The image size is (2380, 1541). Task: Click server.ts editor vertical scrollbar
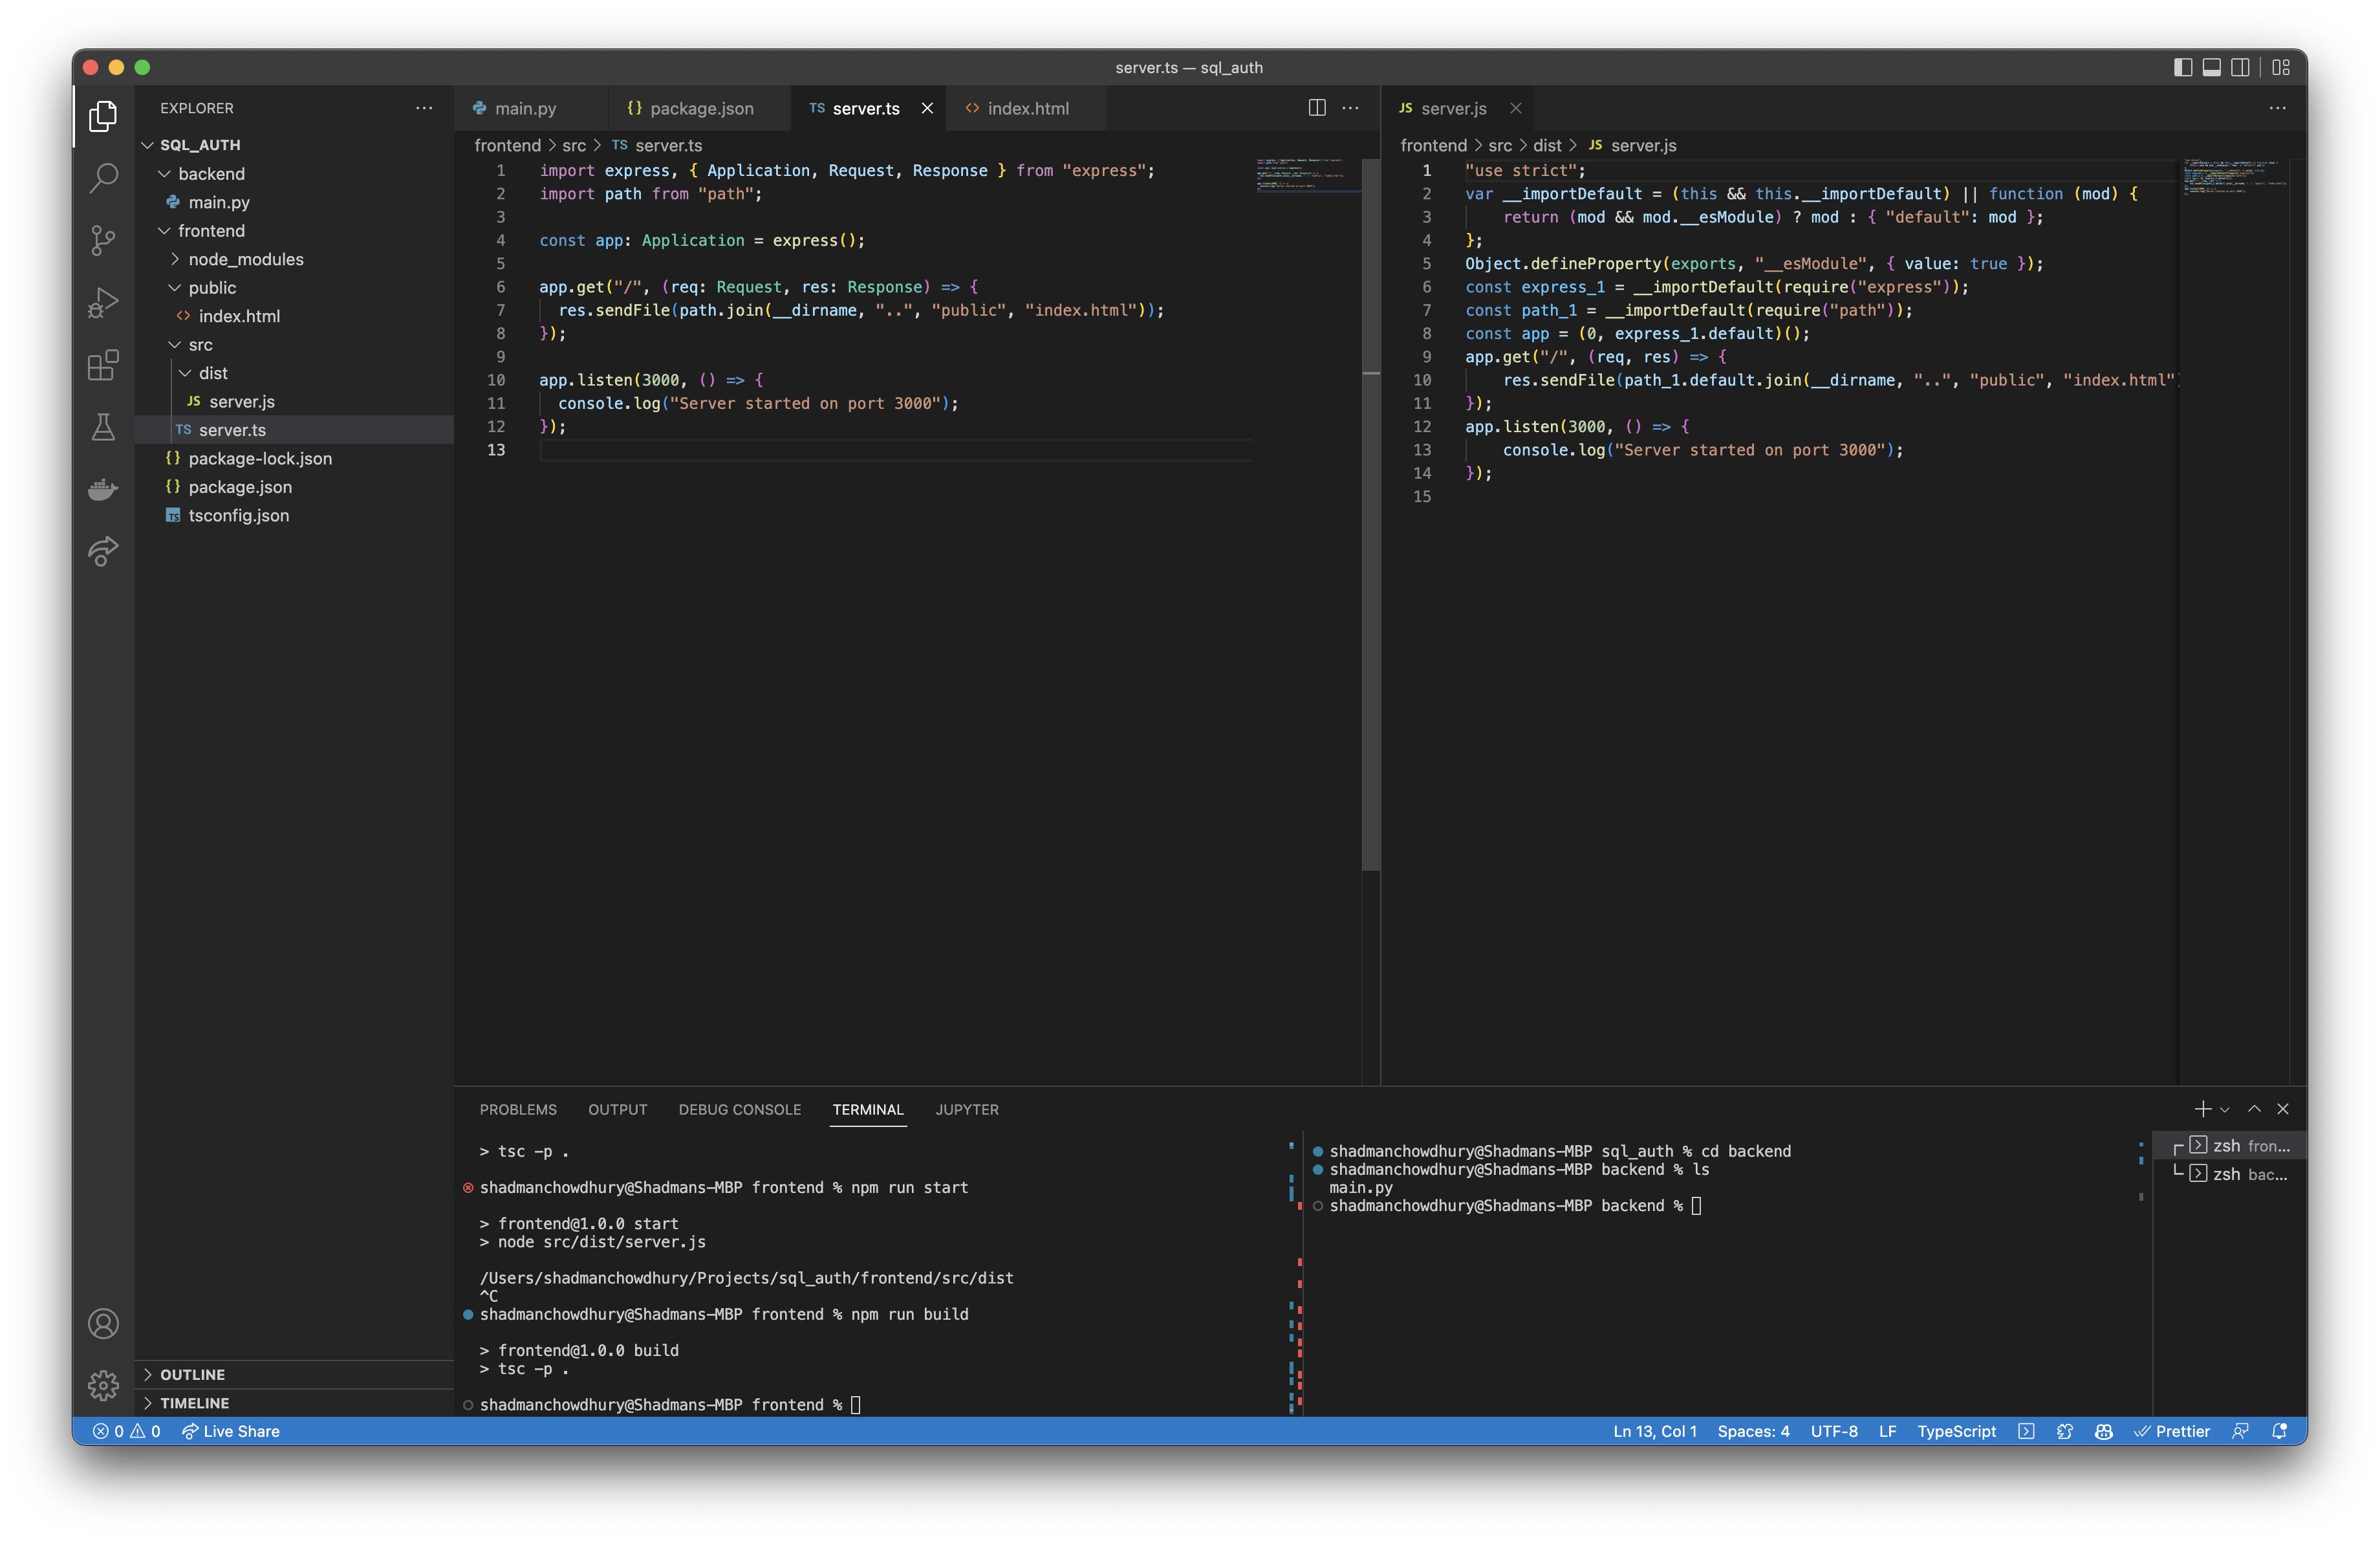pos(1371,515)
